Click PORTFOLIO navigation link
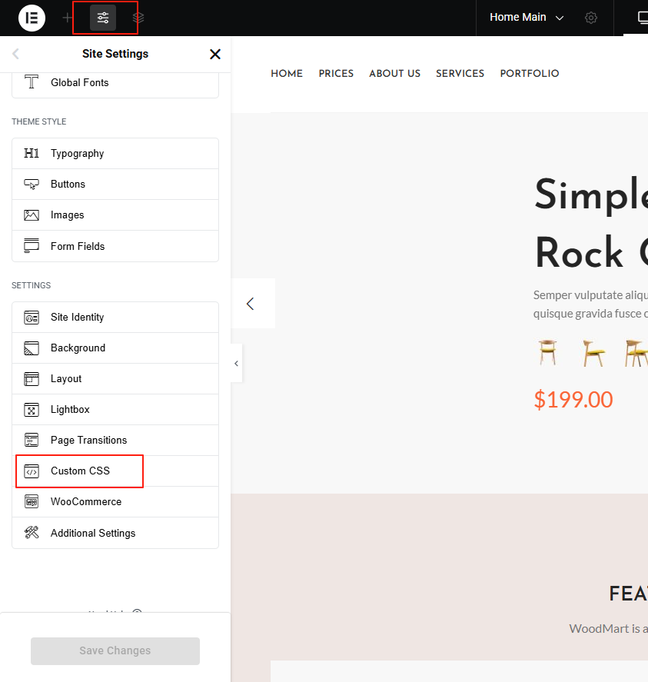This screenshot has height=682, width=648. 530,74
